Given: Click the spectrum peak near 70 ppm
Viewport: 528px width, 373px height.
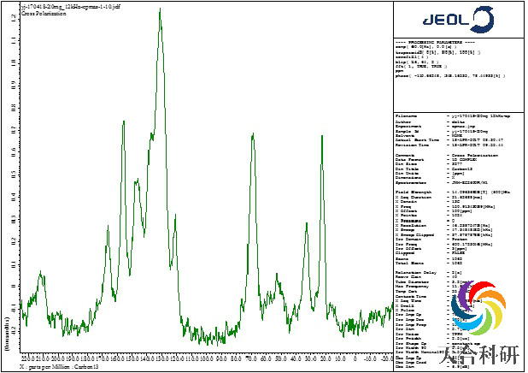Looking at the screenshot, I should (252, 137).
